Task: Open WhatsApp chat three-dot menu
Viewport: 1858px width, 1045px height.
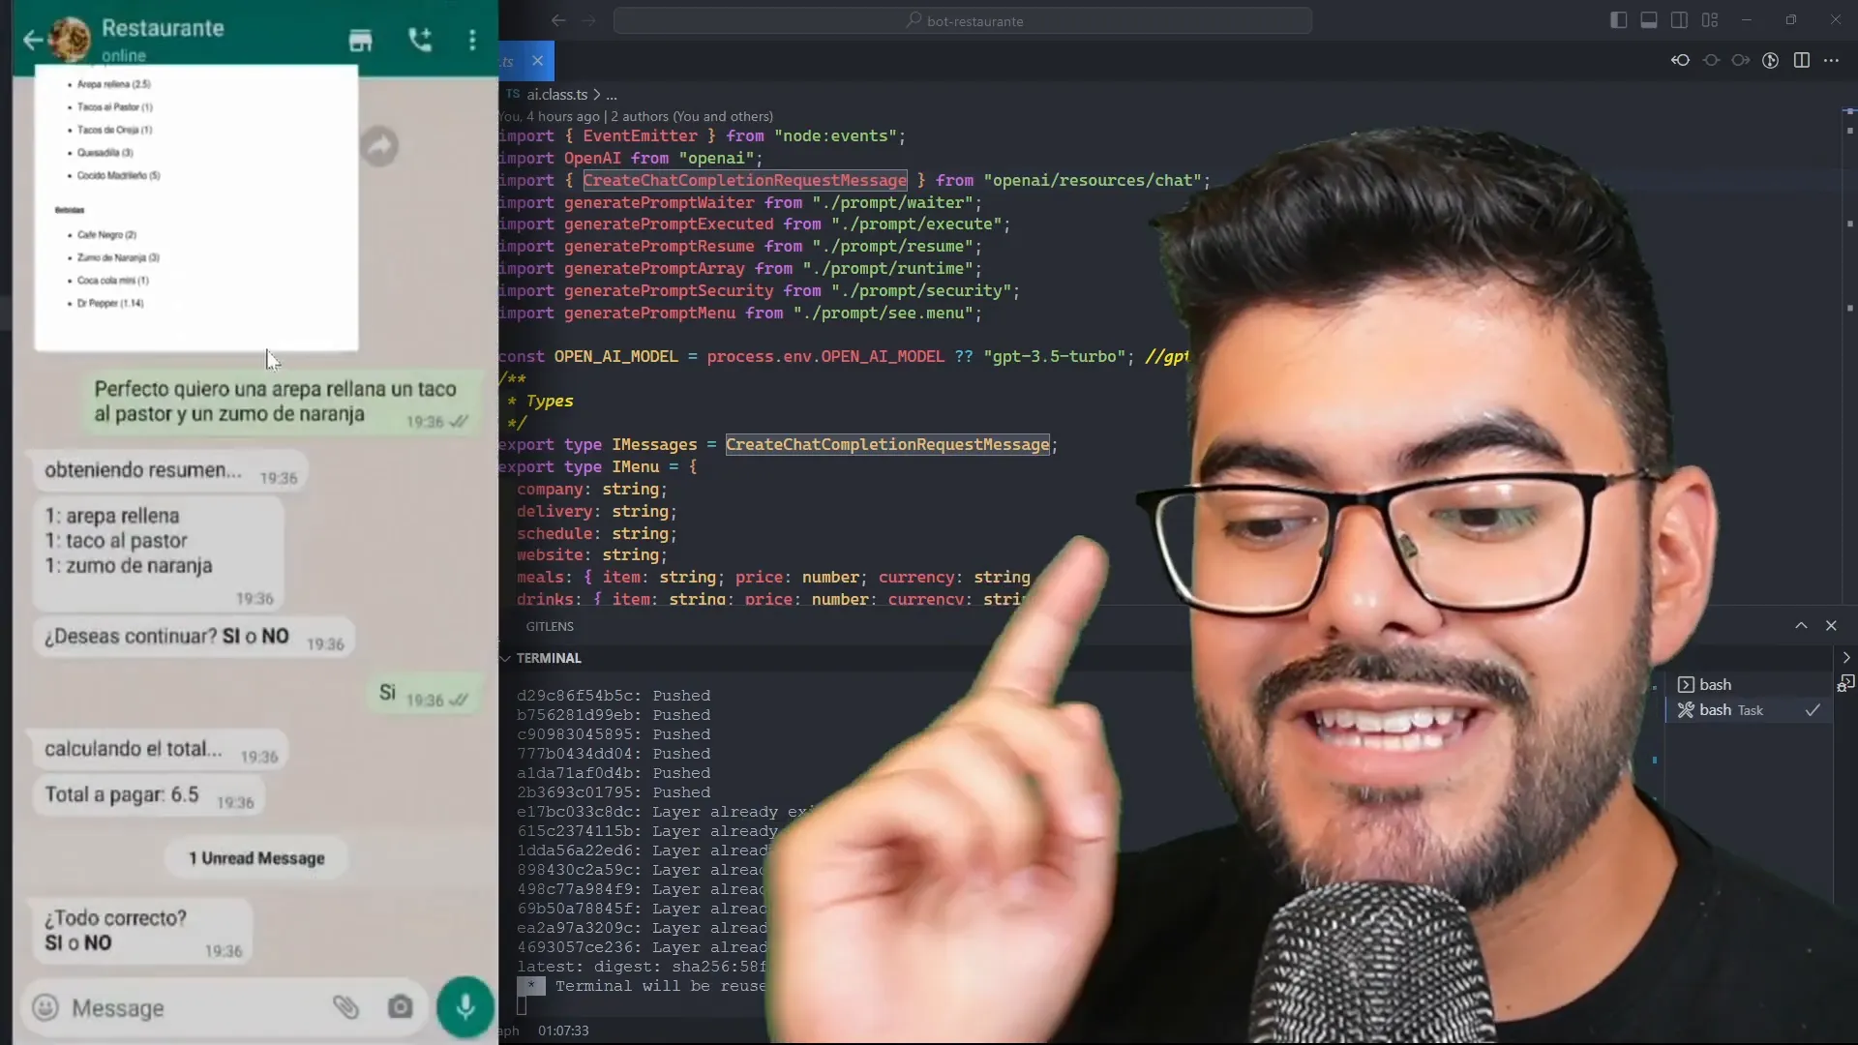Action: [x=472, y=40]
